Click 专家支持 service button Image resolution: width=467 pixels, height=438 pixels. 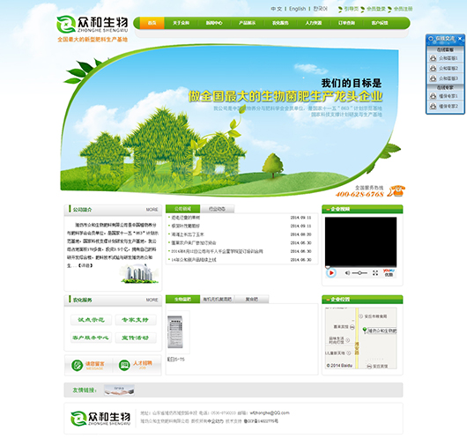click(x=136, y=320)
